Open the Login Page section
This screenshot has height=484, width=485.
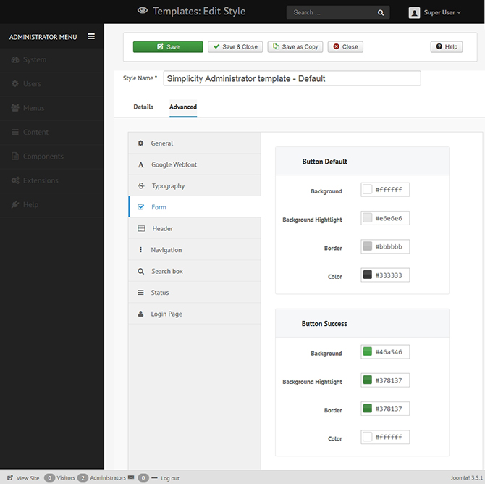pyautogui.click(x=195, y=314)
